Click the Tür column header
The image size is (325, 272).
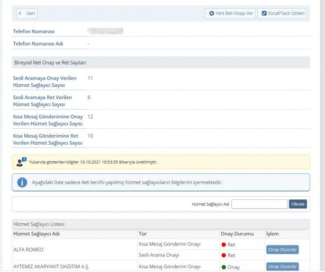tap(142, 234)
